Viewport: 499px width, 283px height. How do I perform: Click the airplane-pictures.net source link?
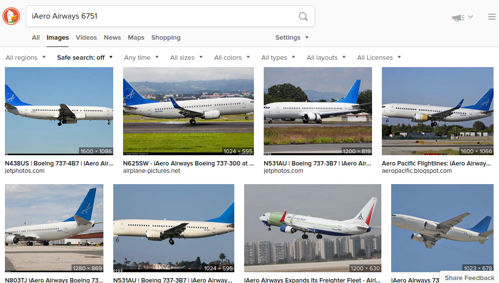click(151, 171)
